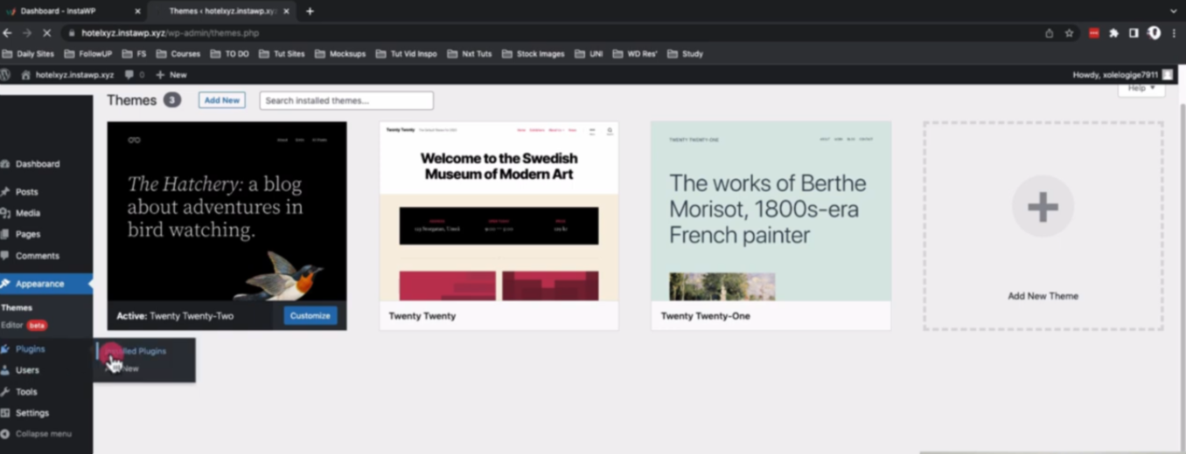The width and height of the screenshot is (1186, 454).
Task: Open Posts in the admin sidebar
Action: coord(26,192)
